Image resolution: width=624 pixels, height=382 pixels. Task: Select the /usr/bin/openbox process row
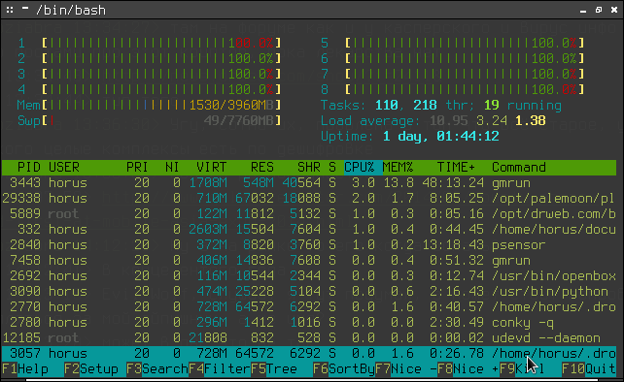pyautogui.click(x=309, y=275)
